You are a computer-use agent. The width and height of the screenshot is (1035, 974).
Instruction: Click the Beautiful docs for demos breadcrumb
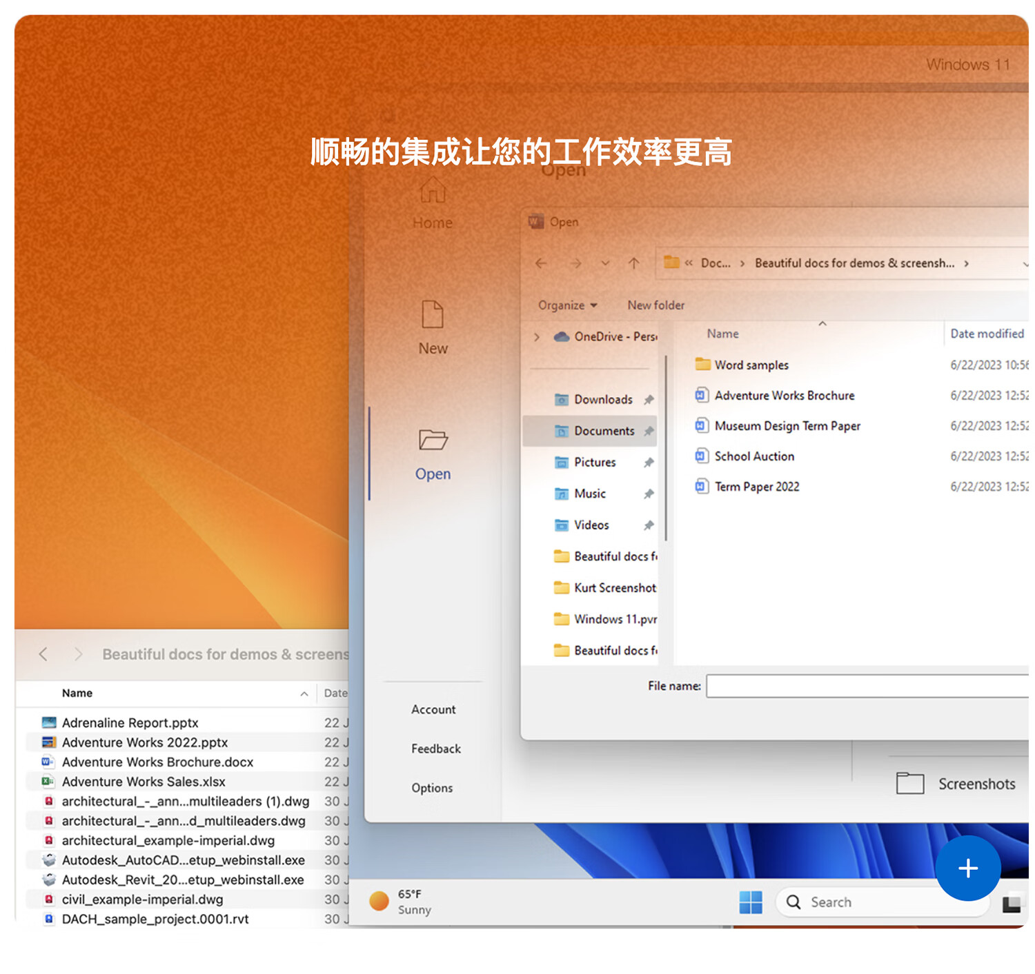coord(855,263)
